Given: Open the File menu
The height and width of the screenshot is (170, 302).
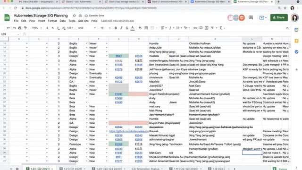Looking at the screenshot, I should coord(16,21).
